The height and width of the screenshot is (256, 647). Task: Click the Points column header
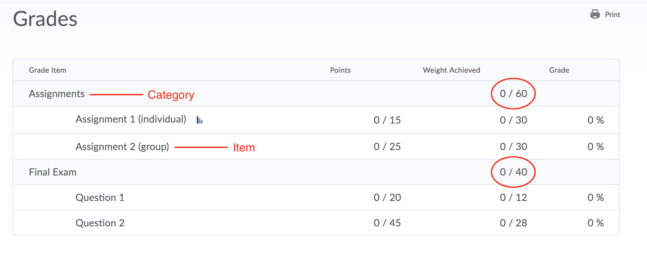(340, 70)
